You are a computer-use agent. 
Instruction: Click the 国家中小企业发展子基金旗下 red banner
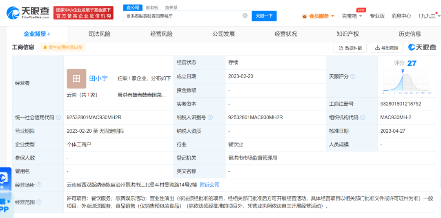83,13
